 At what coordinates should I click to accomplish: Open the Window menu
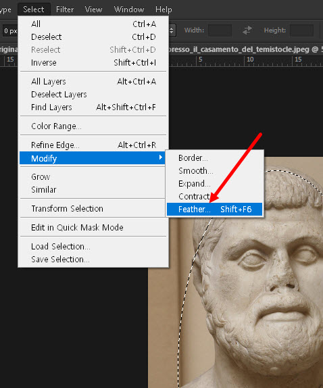coord(129,9)
